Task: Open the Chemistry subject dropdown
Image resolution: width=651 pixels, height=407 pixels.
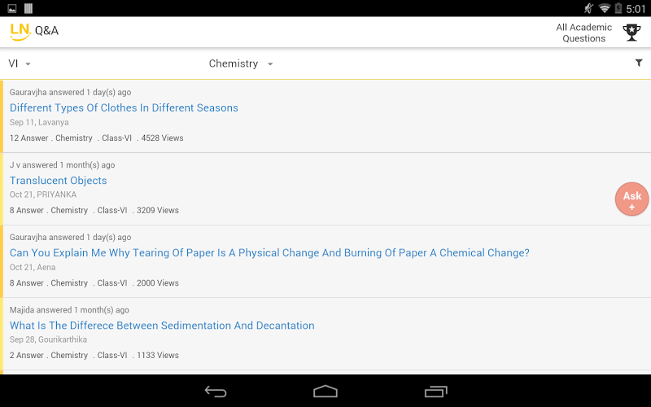Action: coord(241,63)
